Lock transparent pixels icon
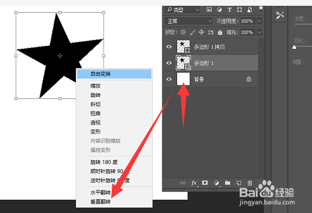The image size is (312, 213). pyautogui.click(x=183, y=32)
